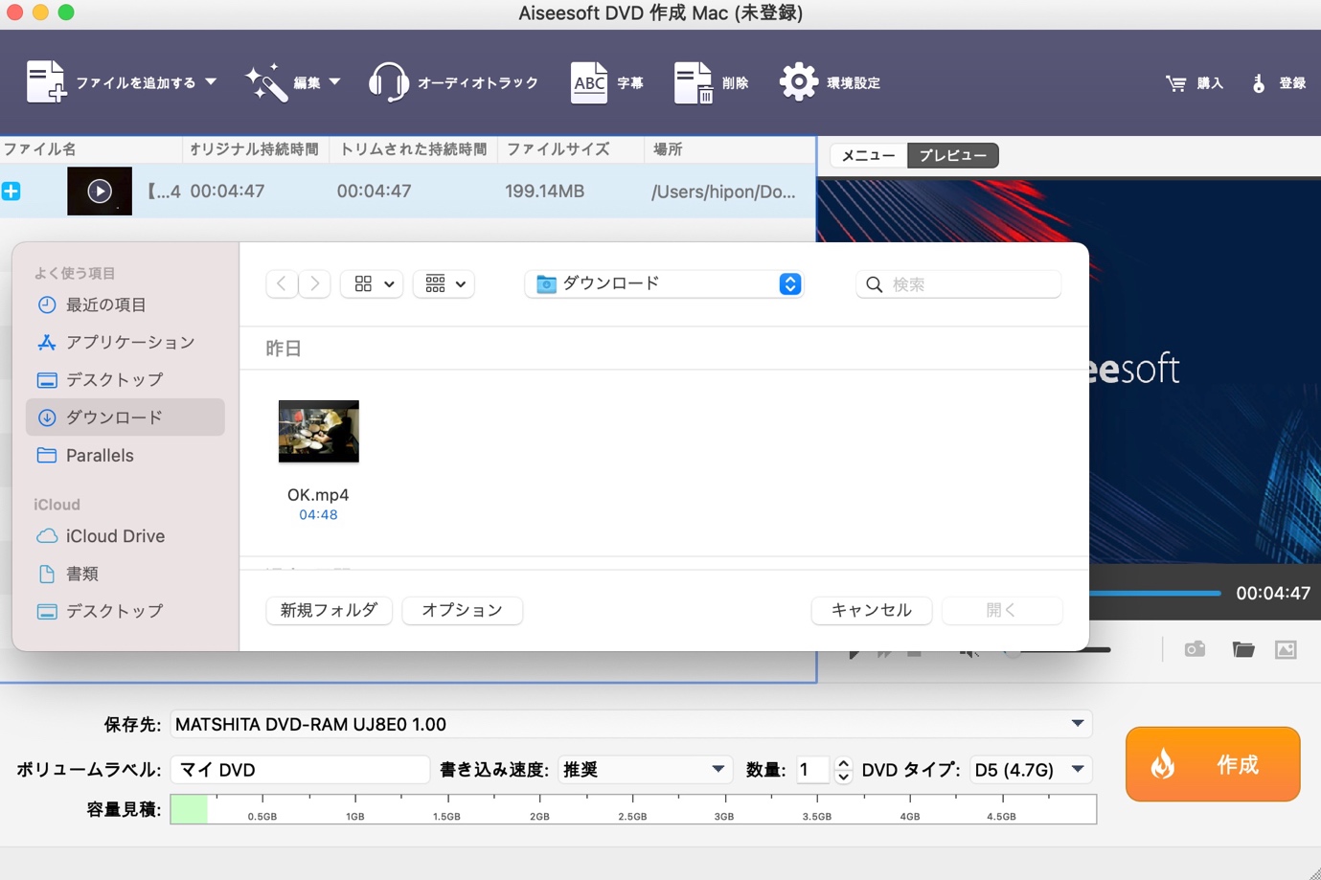Click the オリジナル持続時間 column header
This screenshot has height=880, width=1321.
tap(256, 149)
